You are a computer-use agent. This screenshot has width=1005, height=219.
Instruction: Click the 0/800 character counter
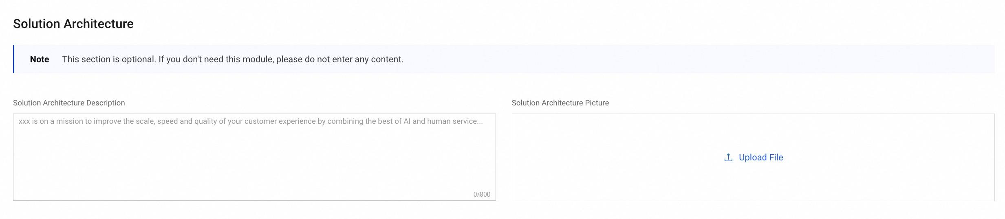[482, 195]
